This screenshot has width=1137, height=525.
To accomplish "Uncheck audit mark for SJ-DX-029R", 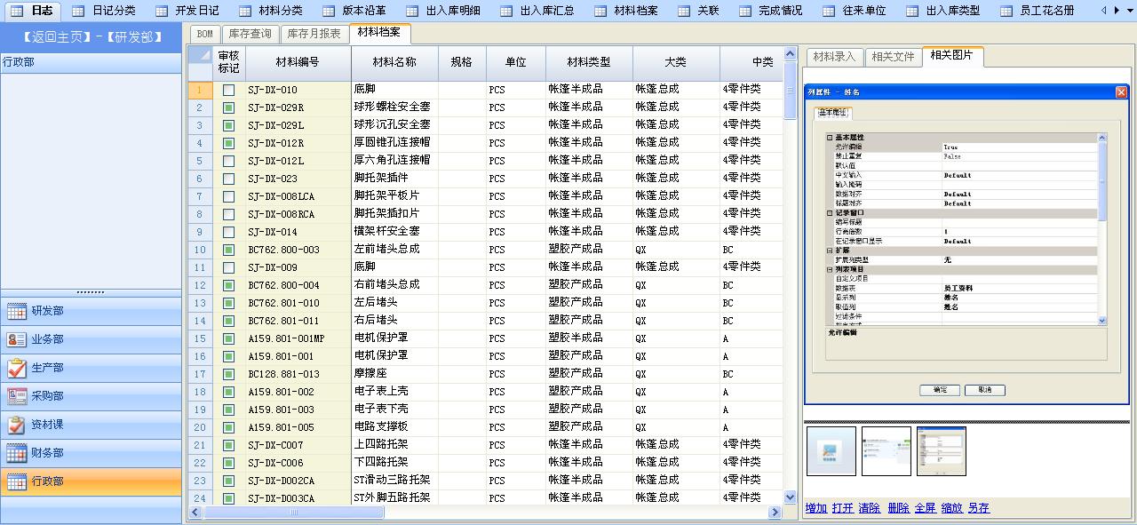I will tap(228, 107).
